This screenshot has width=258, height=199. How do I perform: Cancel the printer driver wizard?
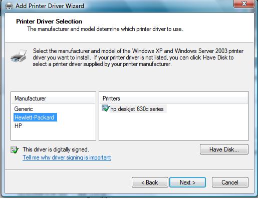click(230, 182)
